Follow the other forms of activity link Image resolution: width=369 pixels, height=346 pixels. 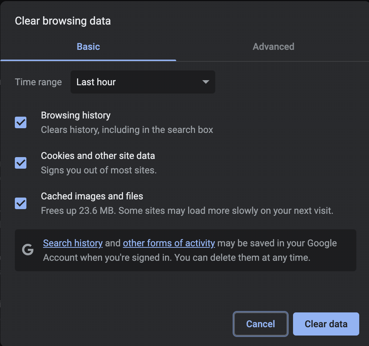coord(169,243)
